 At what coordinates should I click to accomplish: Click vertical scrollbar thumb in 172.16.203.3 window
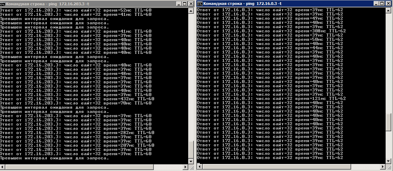191,150
